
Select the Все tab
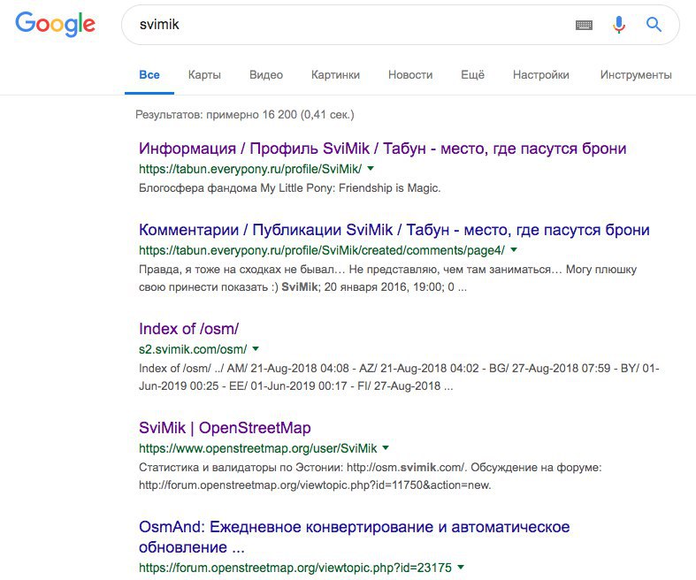(149, 74)
